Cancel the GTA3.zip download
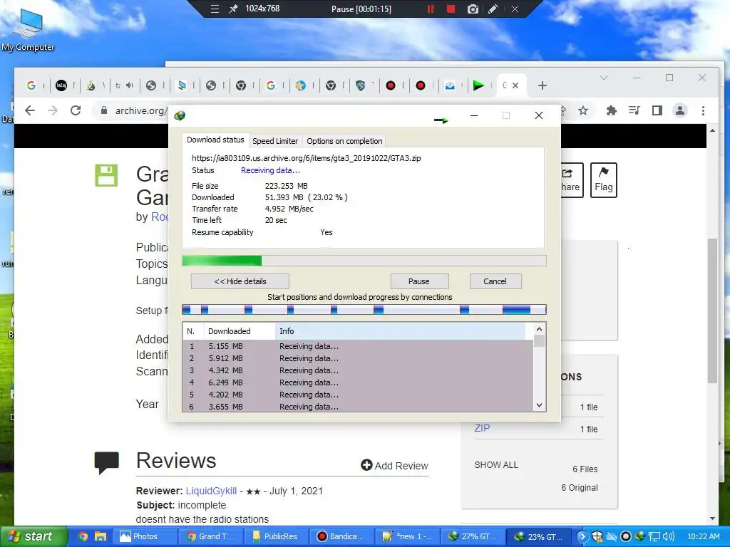 click(495, 281)
